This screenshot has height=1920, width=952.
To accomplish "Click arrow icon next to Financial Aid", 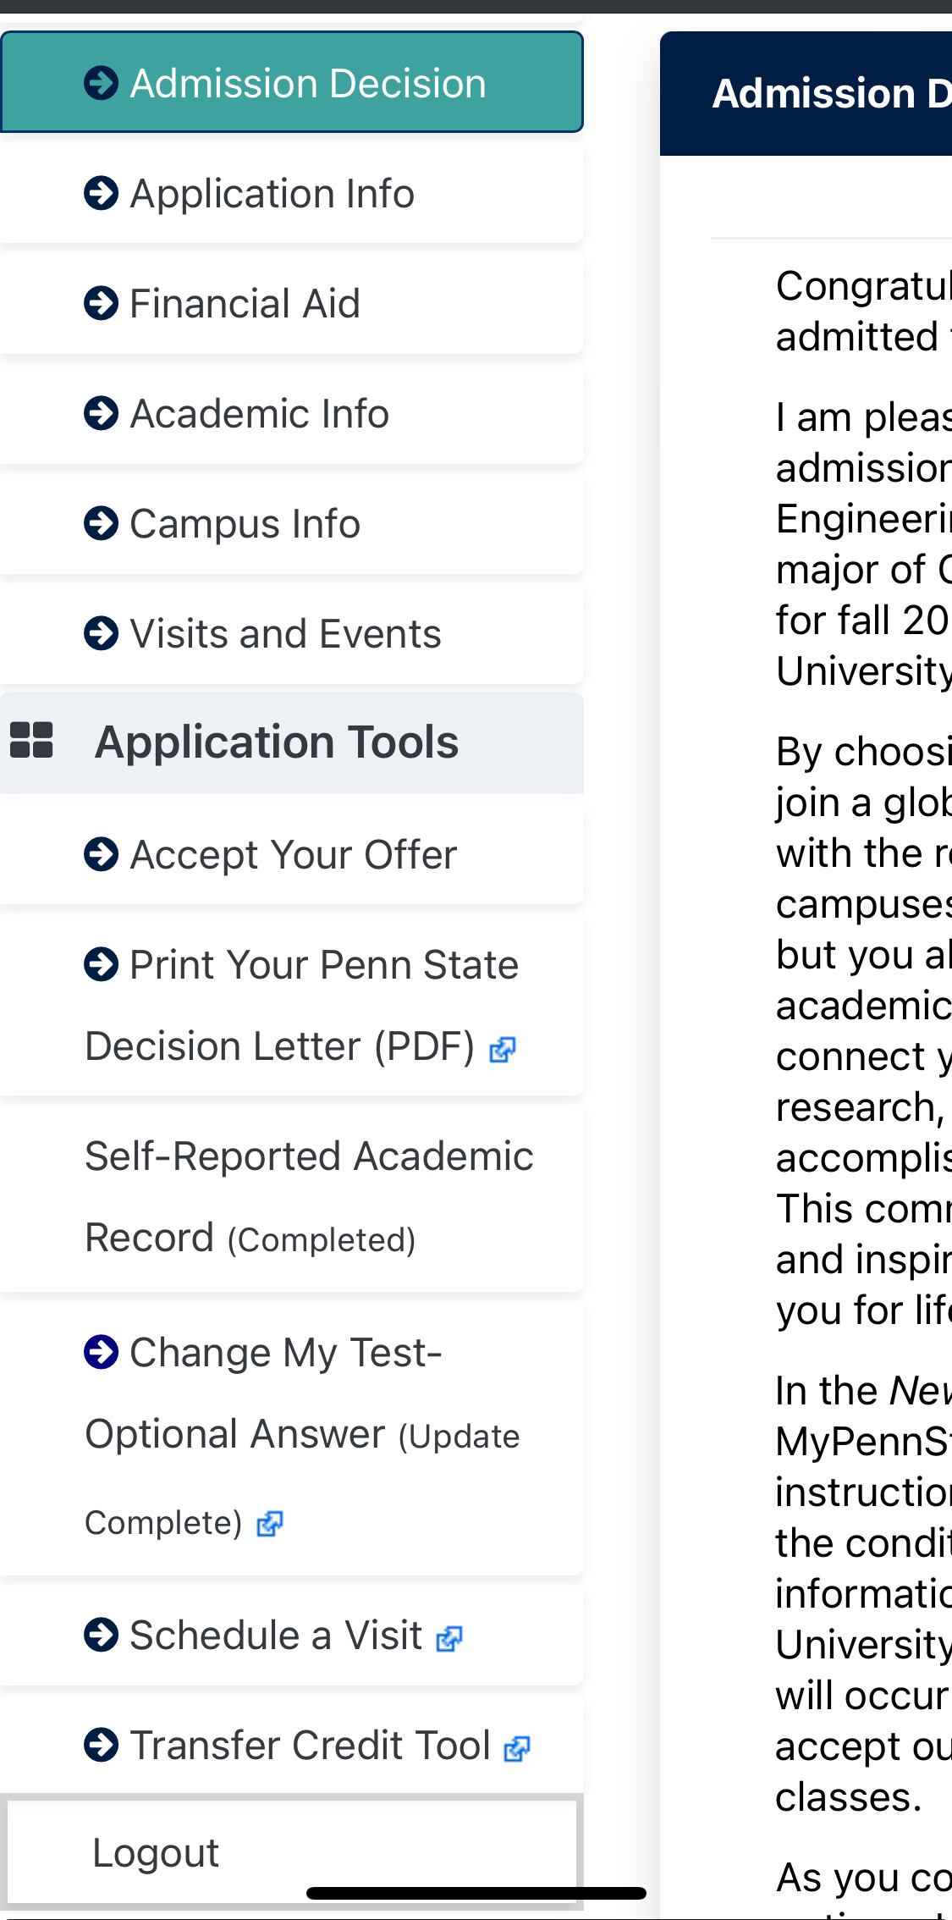I will click(x=102, y=303).
